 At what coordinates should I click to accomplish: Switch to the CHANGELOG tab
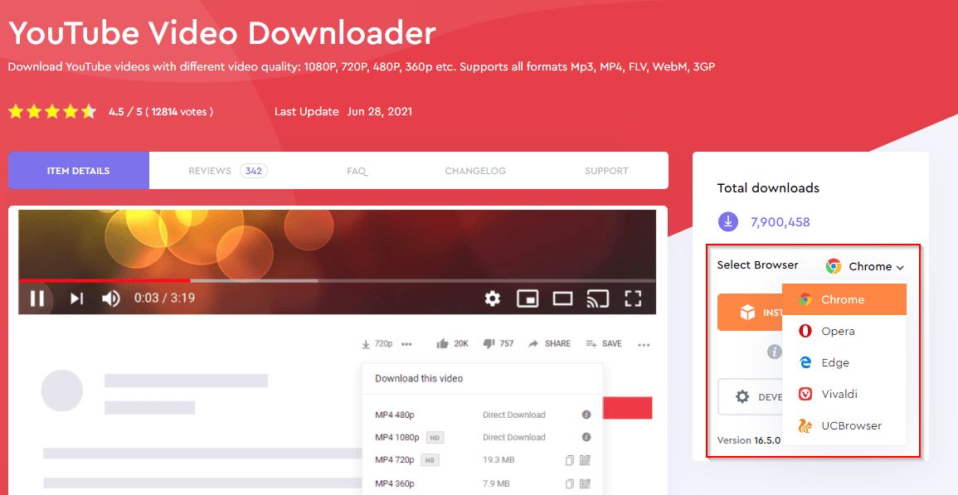pyautogui.click(x=475, y=171)
